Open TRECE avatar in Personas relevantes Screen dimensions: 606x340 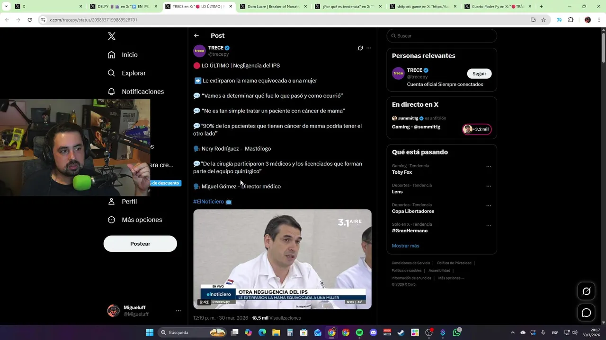pos(398,73)
